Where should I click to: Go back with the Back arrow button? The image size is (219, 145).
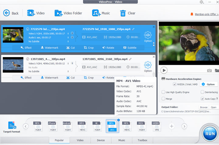tap(11, 13)
